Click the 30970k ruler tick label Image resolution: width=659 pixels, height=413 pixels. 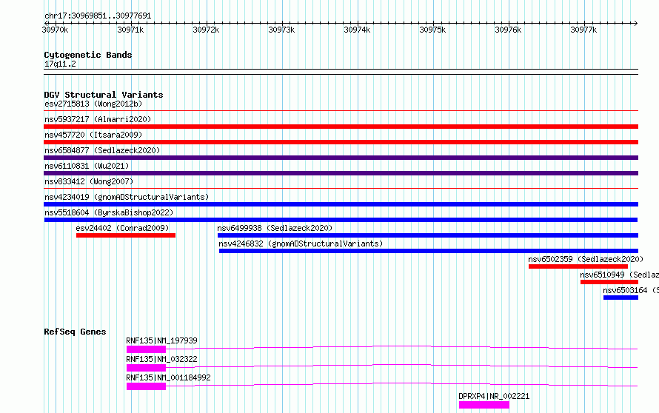point(55,30)
